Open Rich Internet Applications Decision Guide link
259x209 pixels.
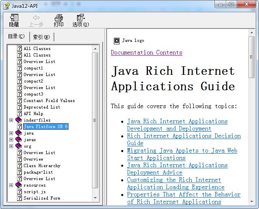pos(184,139)
